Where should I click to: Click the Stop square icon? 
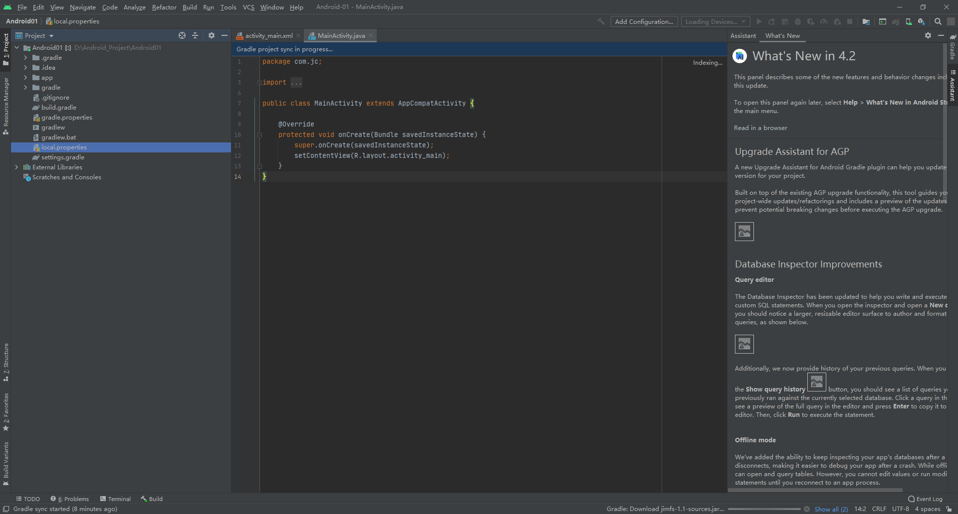[850, 21]
